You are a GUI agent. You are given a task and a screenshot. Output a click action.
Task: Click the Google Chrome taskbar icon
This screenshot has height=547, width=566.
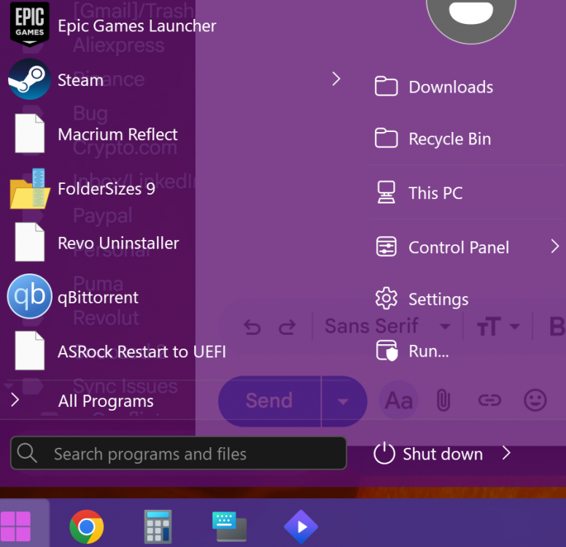(x=86, y=526)
